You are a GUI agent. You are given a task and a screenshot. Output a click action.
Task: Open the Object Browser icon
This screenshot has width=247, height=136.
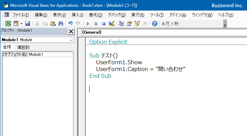pos(137,23)
